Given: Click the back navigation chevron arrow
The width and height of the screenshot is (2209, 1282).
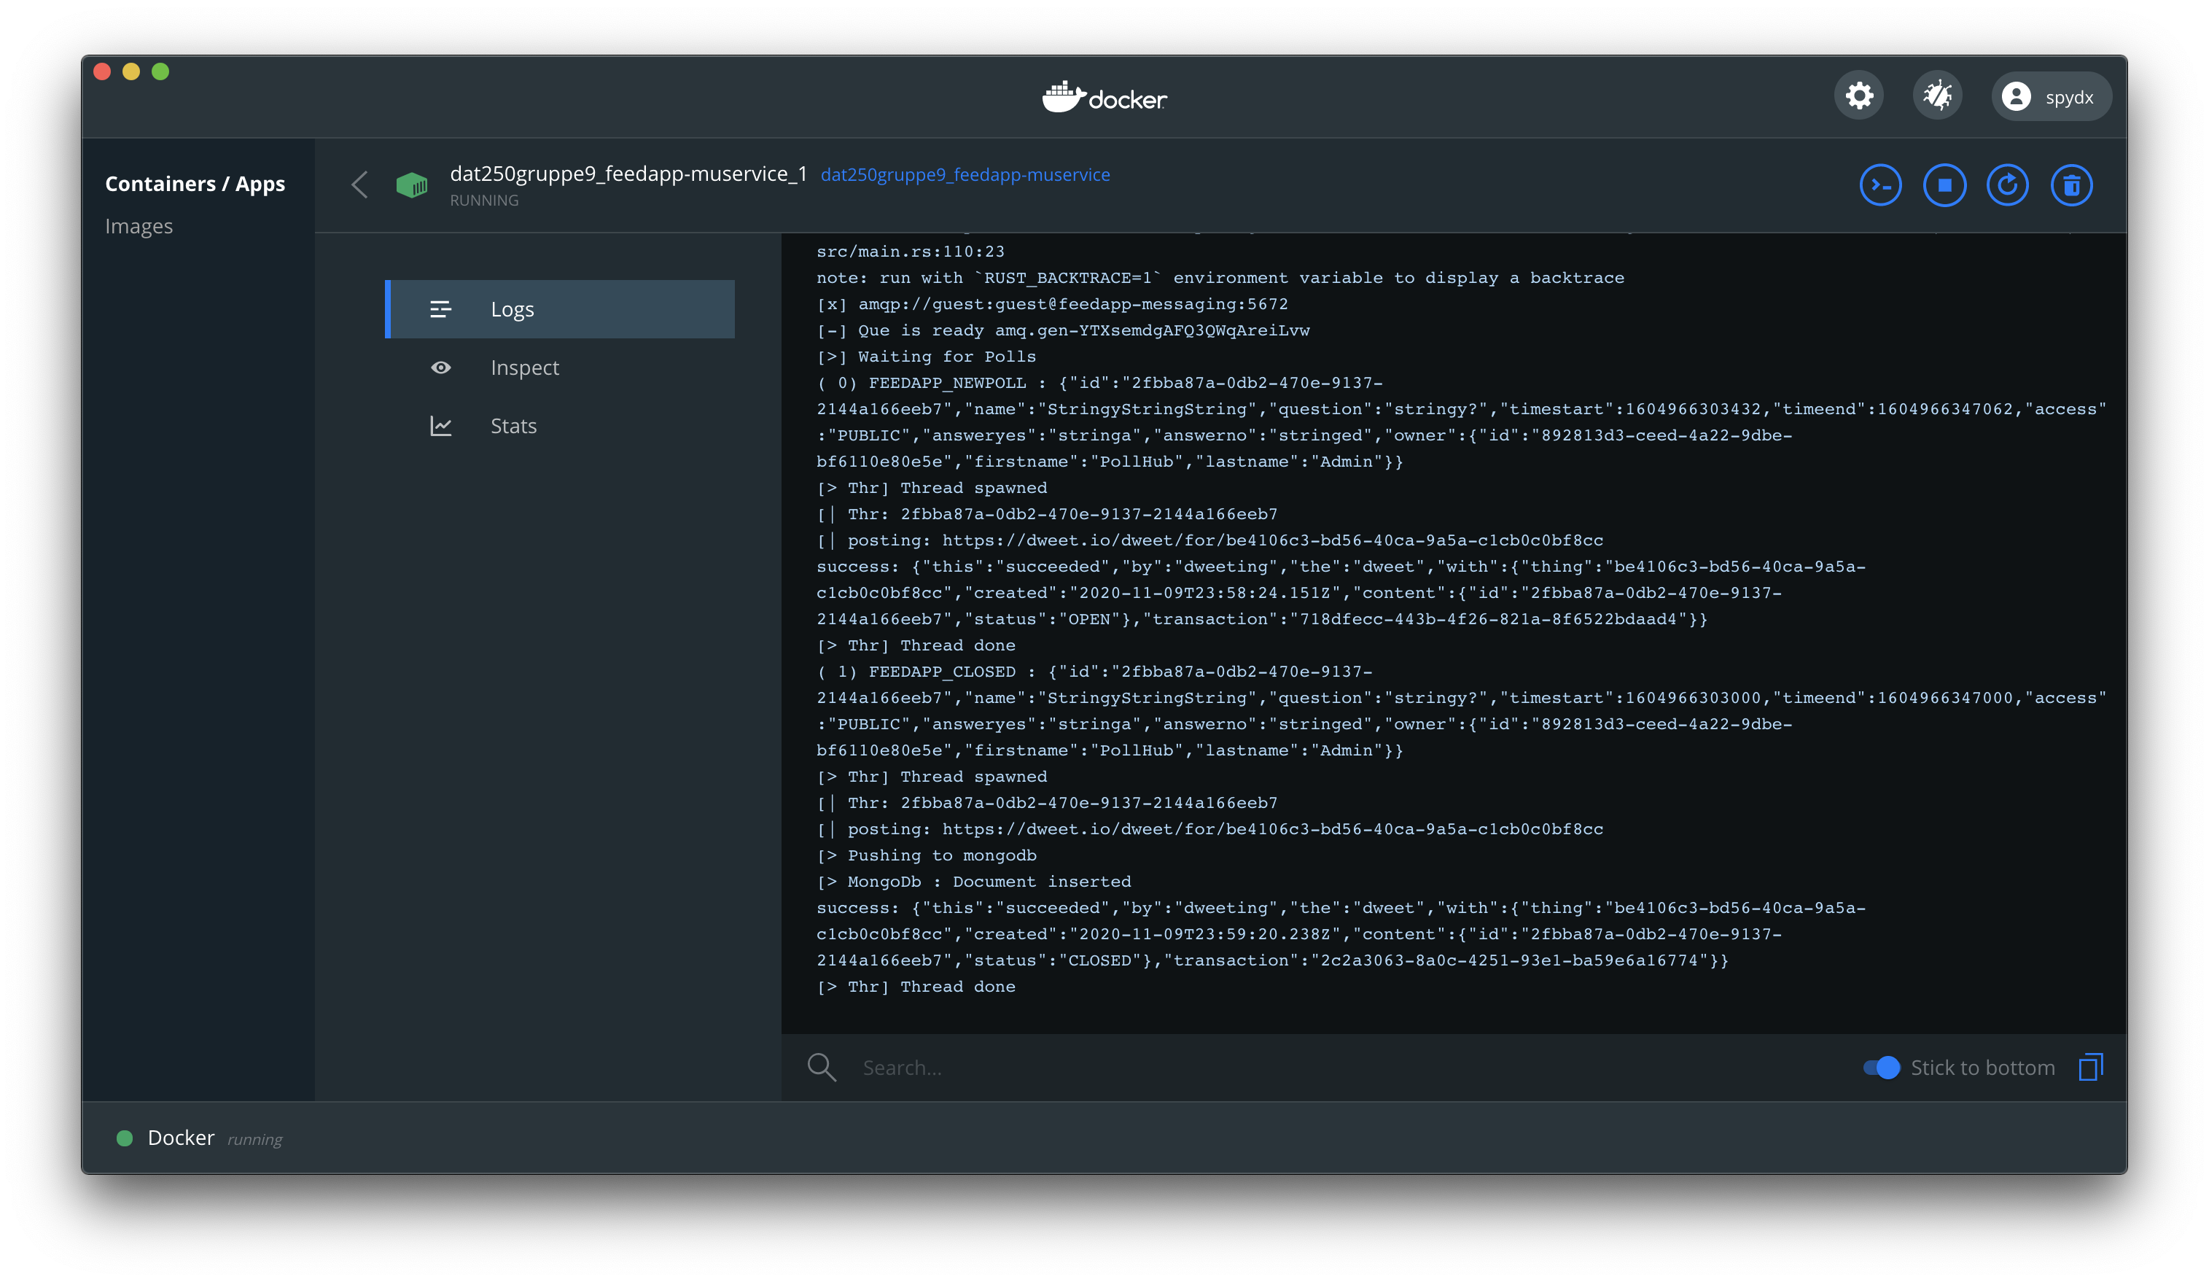Looking at the screenshot, I should point(360,182).
